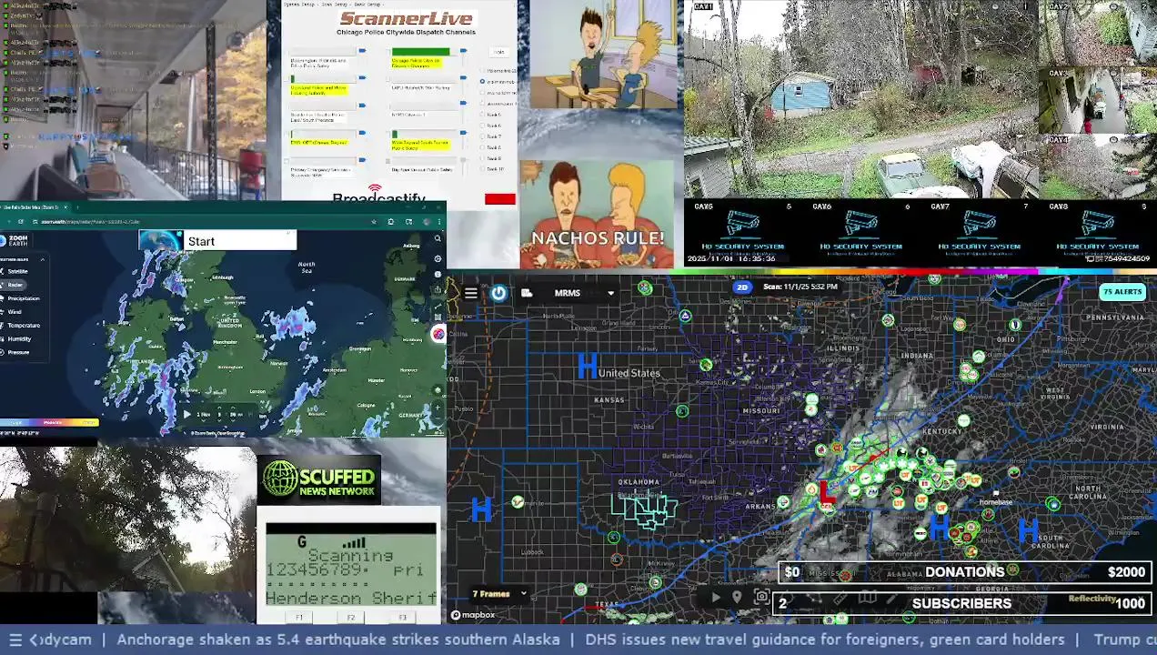Click the F1 key on scanner display

pyautogui.click(x=299, y=617)
